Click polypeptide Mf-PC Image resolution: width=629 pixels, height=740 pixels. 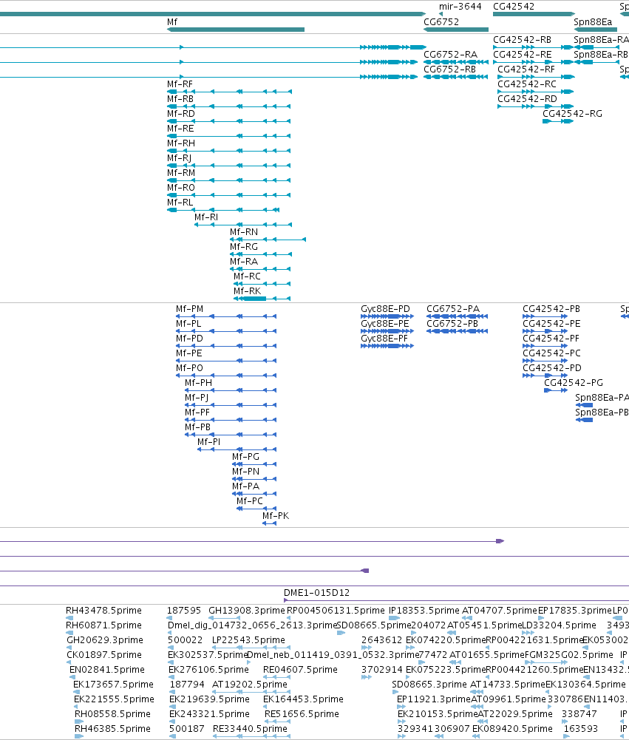(x=250, y=501)
